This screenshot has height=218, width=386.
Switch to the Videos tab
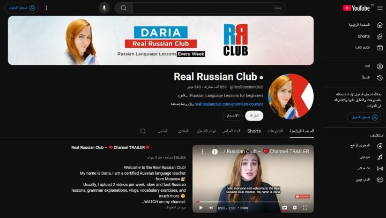pos(275,131)
